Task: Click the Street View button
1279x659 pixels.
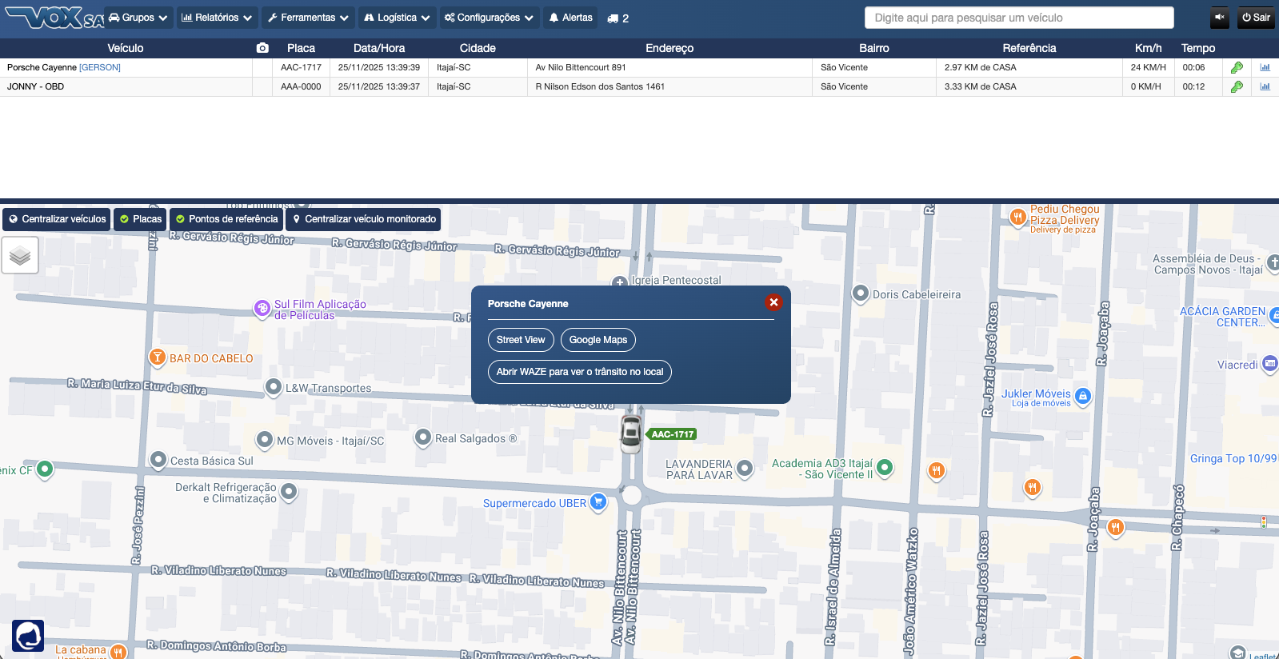Action: coord(521,340)
